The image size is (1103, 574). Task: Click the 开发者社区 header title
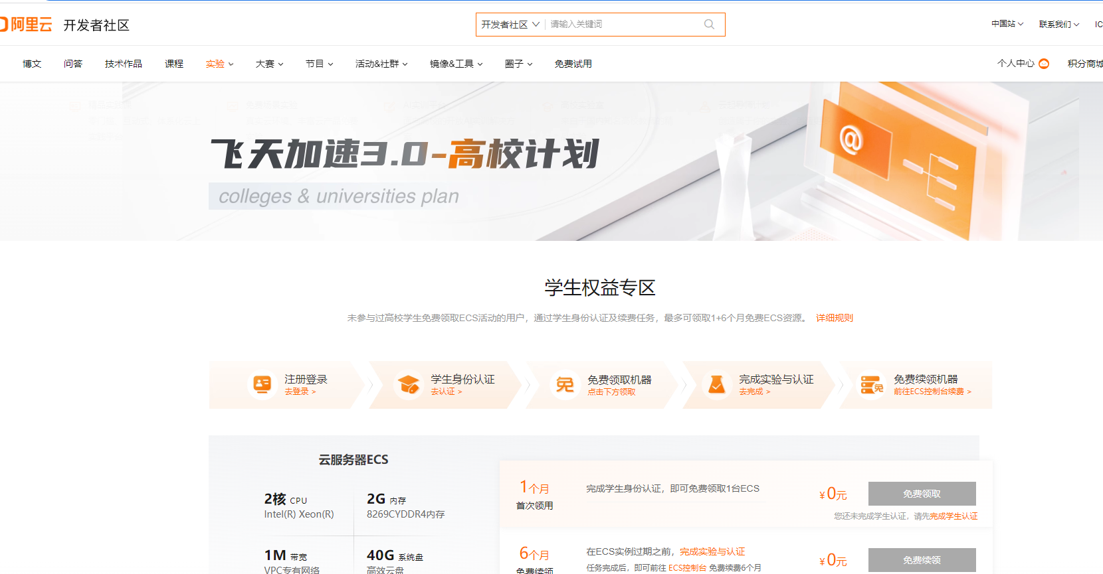pos(96,25)
